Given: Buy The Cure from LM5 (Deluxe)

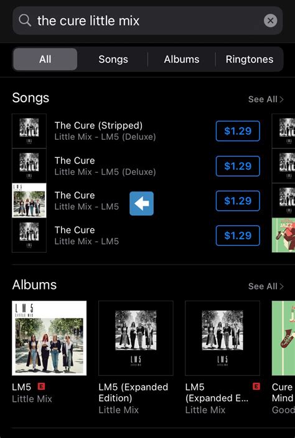Looking at the screenshot, I should [238, 166].
